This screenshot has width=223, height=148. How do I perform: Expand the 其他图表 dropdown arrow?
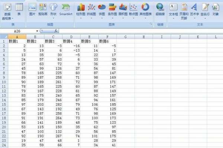[x=145, y=18]
